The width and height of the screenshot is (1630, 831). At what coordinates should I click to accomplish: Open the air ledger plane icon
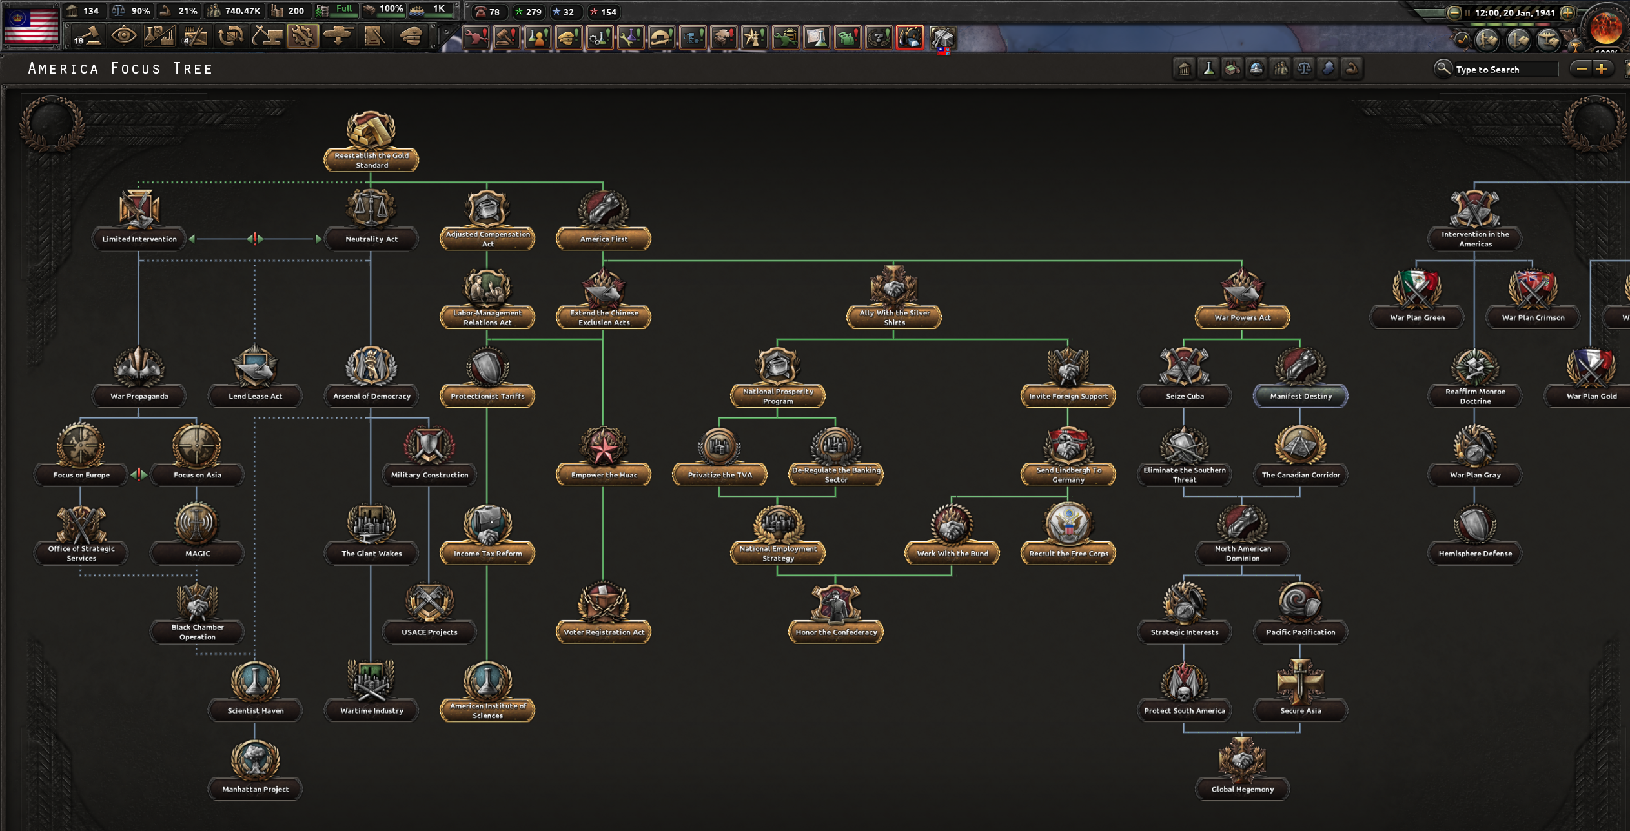click(1548, 40)
